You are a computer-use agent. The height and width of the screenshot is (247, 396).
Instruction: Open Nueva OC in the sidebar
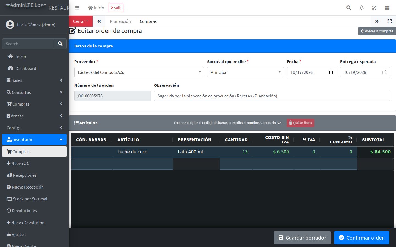34,163
